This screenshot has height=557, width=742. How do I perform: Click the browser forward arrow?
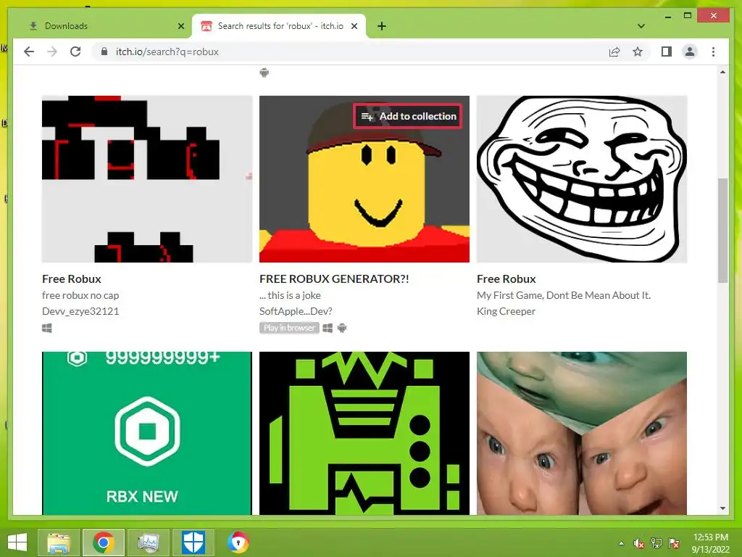(x=52, y=51)
